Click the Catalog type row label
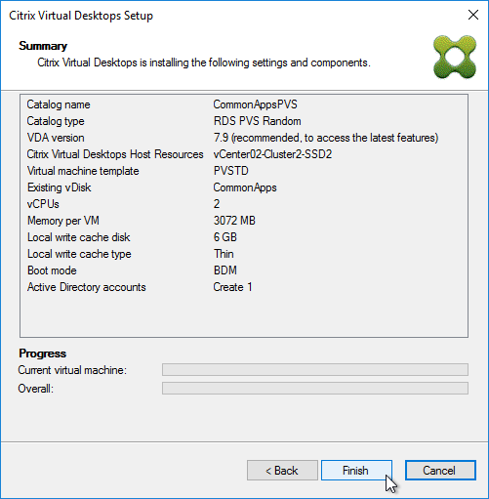 pyautogui.click(x=56, y=121)
